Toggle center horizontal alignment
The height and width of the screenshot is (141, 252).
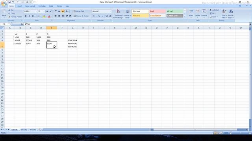click(x=59, y=16)
